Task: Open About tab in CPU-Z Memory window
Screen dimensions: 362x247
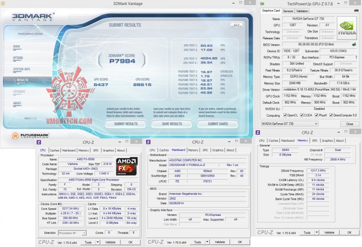Action: click(340, 140)
